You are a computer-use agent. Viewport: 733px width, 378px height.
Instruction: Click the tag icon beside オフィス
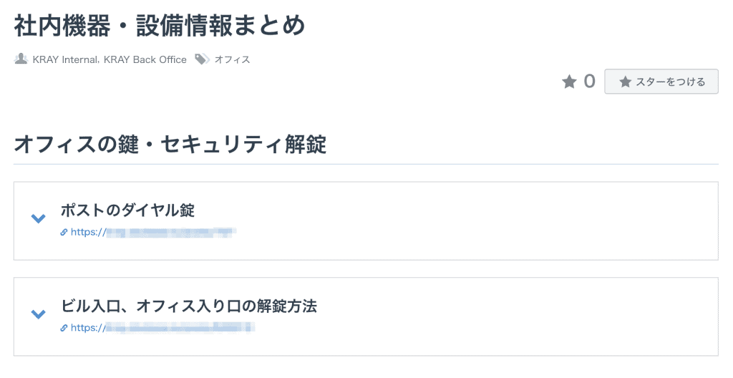202,59
